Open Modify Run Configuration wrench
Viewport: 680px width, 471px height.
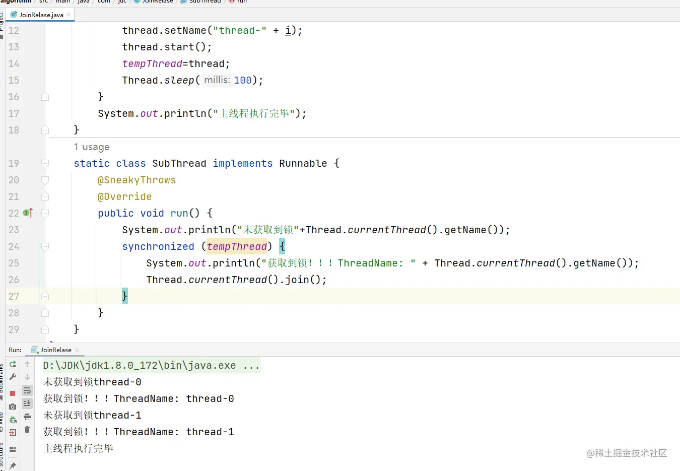pyautogui.click(x=13, y=377)
